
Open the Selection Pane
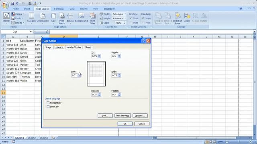pos(177,18)
